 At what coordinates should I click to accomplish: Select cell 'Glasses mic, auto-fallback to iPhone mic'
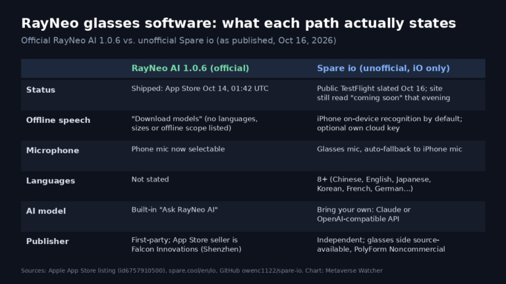[389, 149]
